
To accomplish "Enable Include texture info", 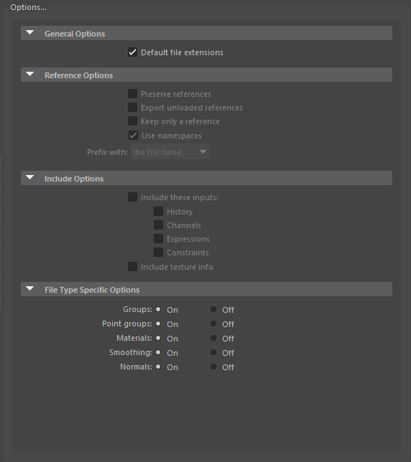I will [132, 267].
